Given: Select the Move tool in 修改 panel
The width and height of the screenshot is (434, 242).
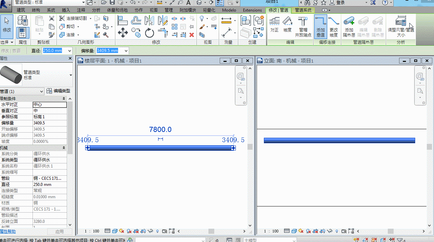Looking at the screenshot, I should click(x=123, y=33).
